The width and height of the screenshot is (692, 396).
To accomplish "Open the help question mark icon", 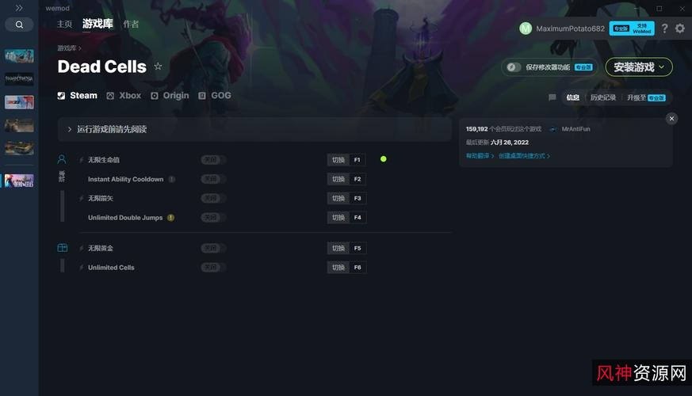I will click(664, 29).
